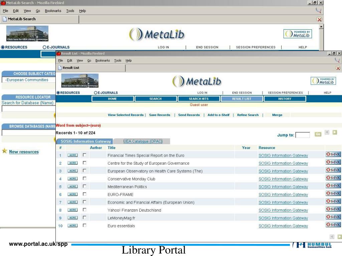The height and width of the screenshot is (256, 342).
Task: Select E-JOURNALS radio button in Result List window
Action: [96, 93]
